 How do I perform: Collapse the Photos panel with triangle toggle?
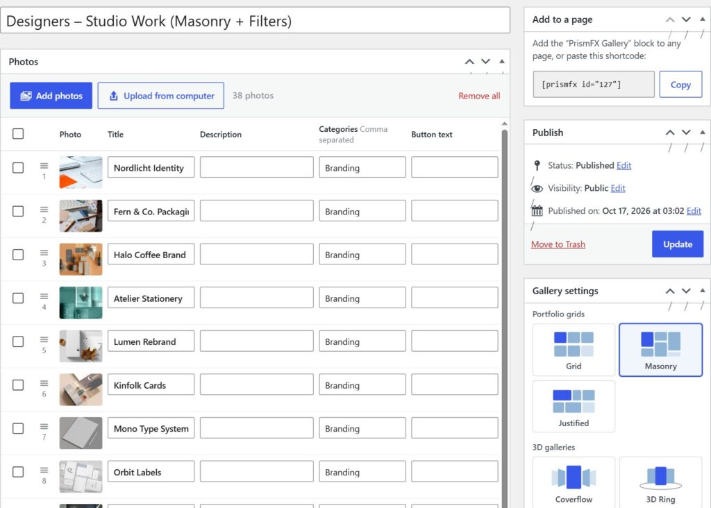(502, 61)
